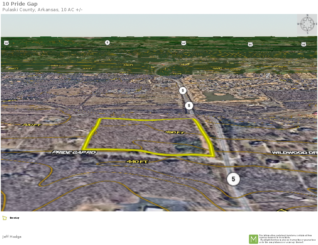Click the Route 64 shield at far left
318x245 pixels.
pos(6,42)
